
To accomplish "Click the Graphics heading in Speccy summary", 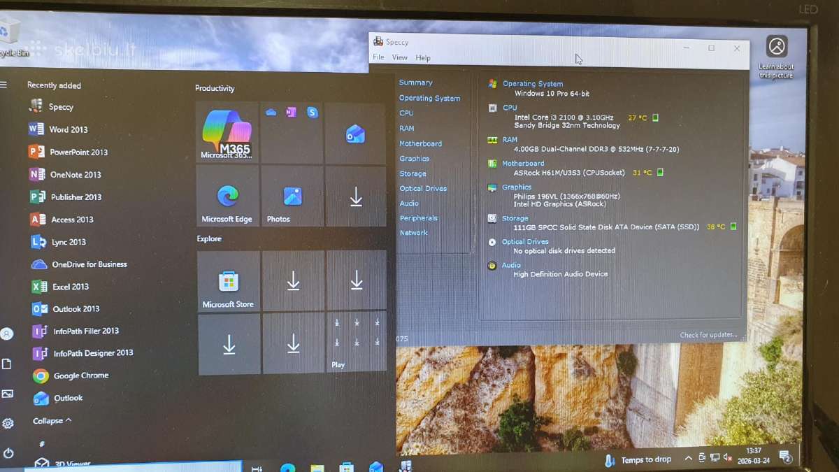I will 517,187.
